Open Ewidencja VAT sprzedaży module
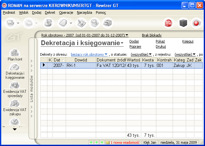The image size is (205, 146). (x=15, y=89)
